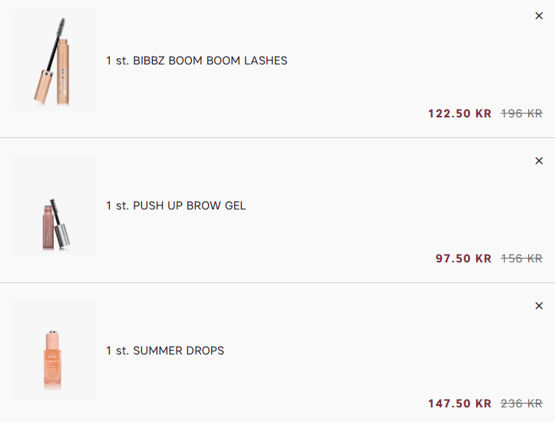Click the crossed-out 236 KR price

(x=521, y=404)
